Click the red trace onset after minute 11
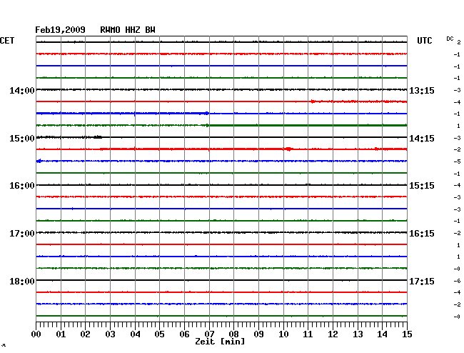This screenshot has width=464, height=353. 313,101
